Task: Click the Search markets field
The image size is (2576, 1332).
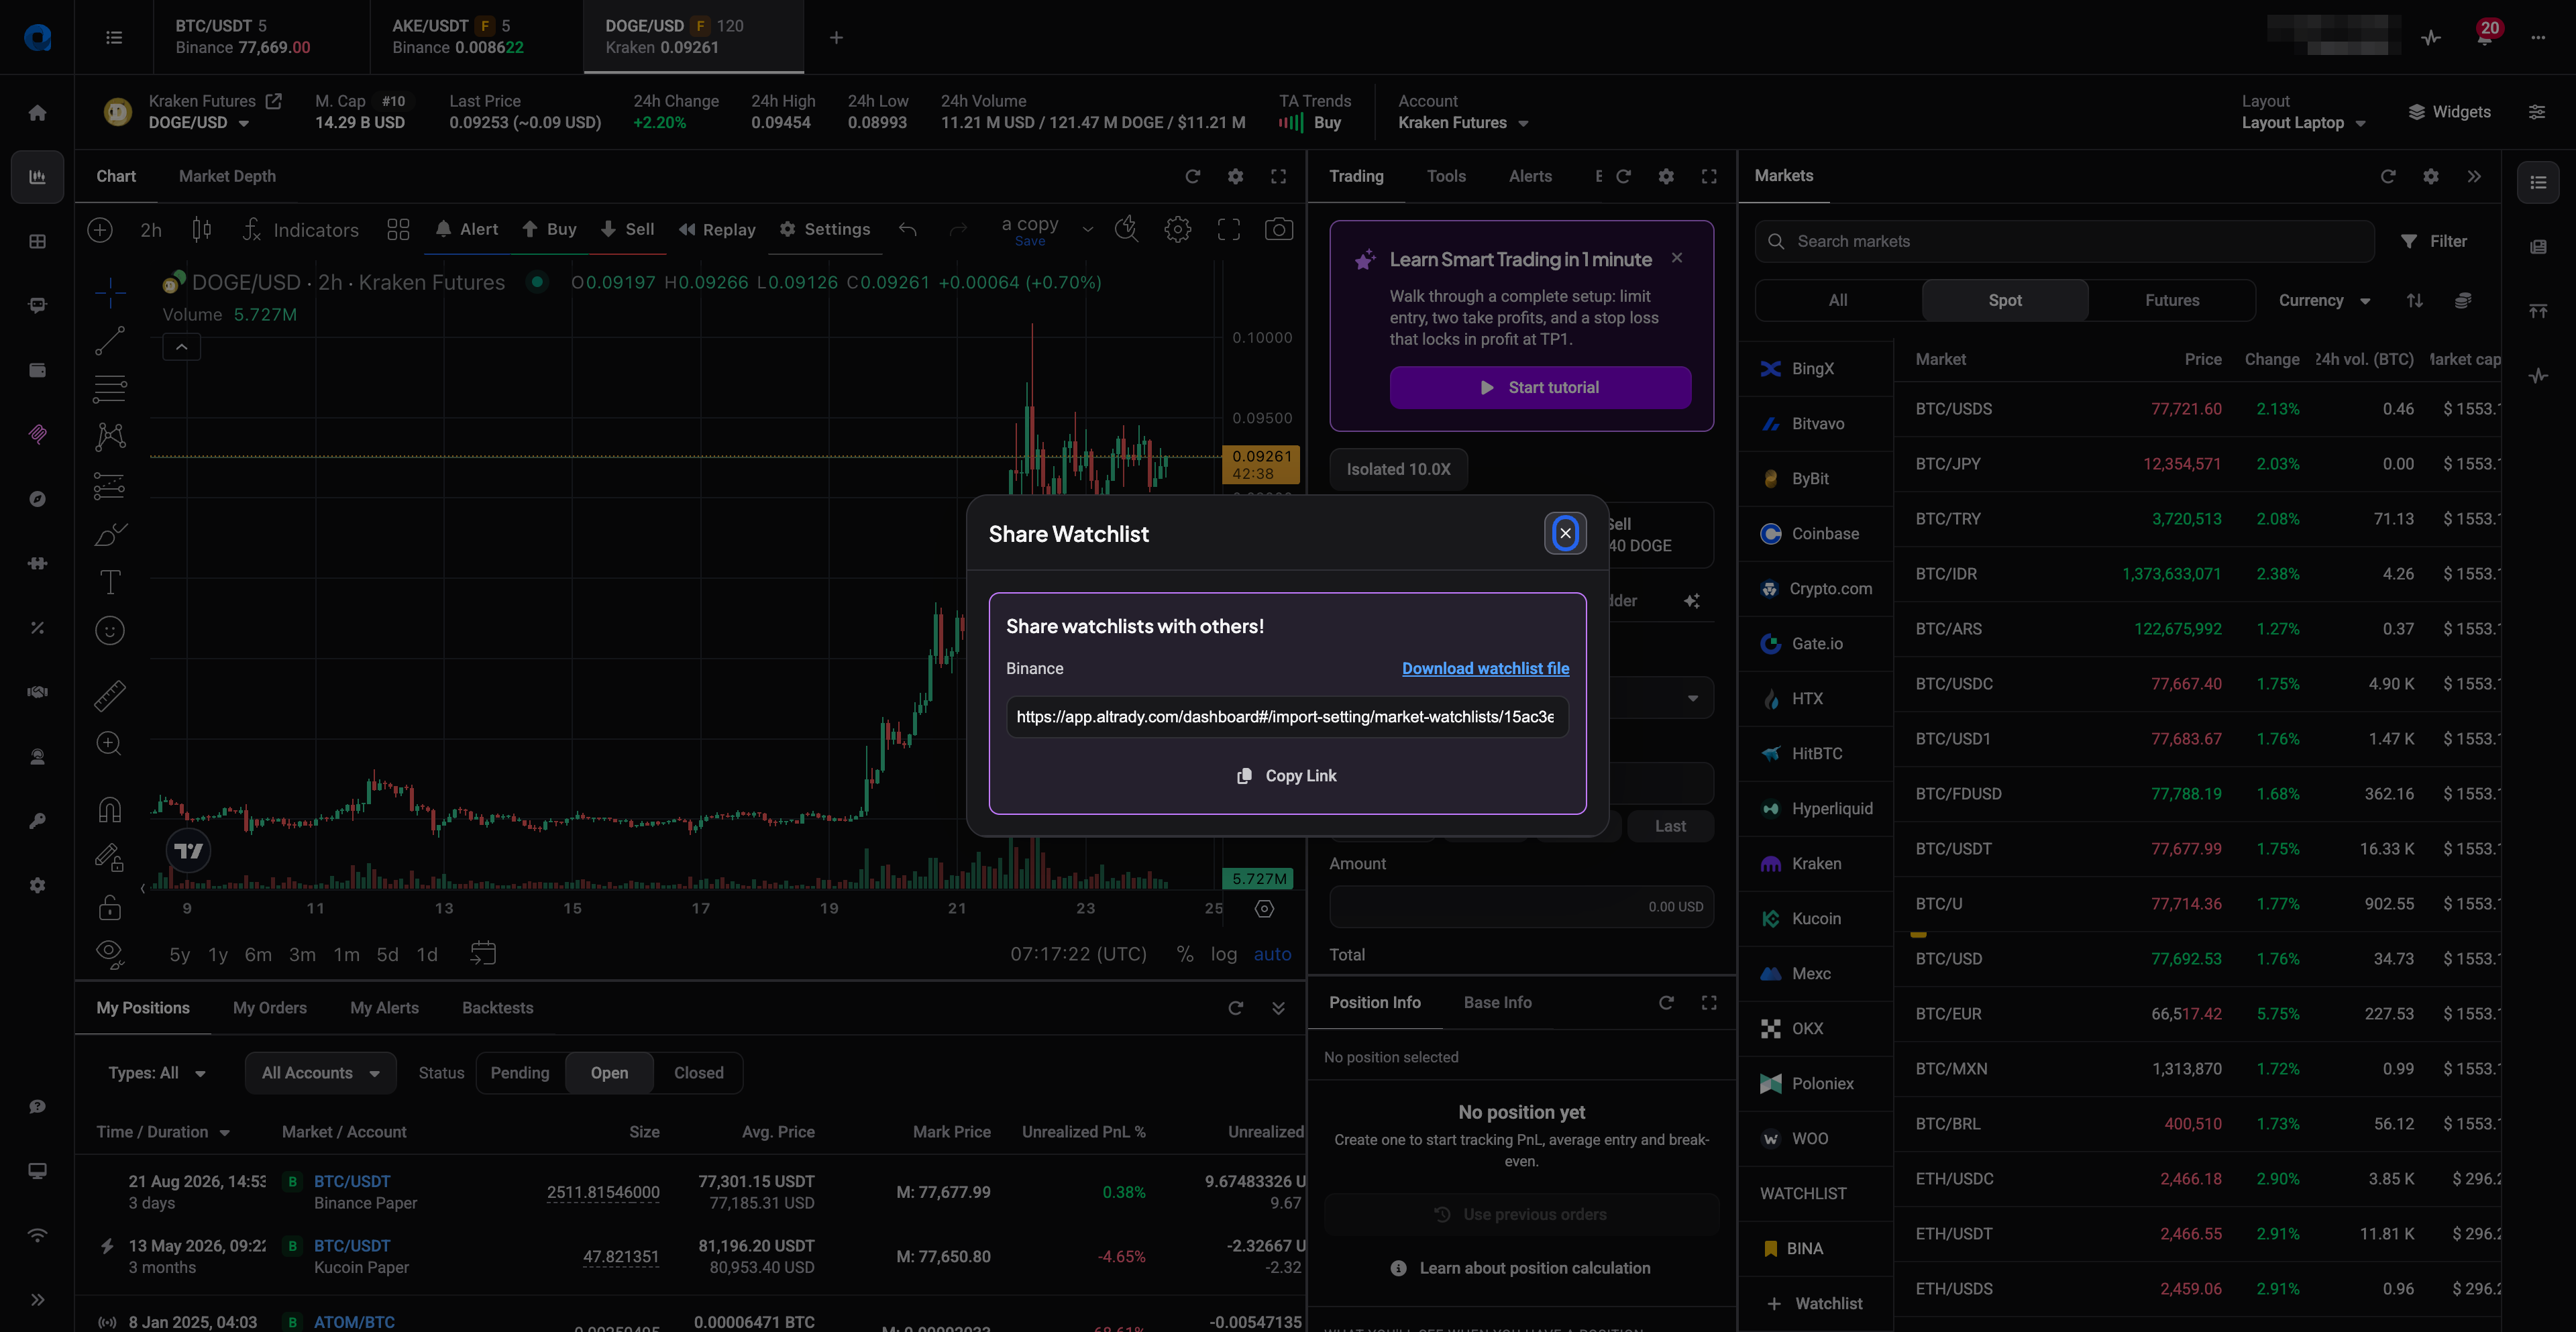Action: point(2064,242)
